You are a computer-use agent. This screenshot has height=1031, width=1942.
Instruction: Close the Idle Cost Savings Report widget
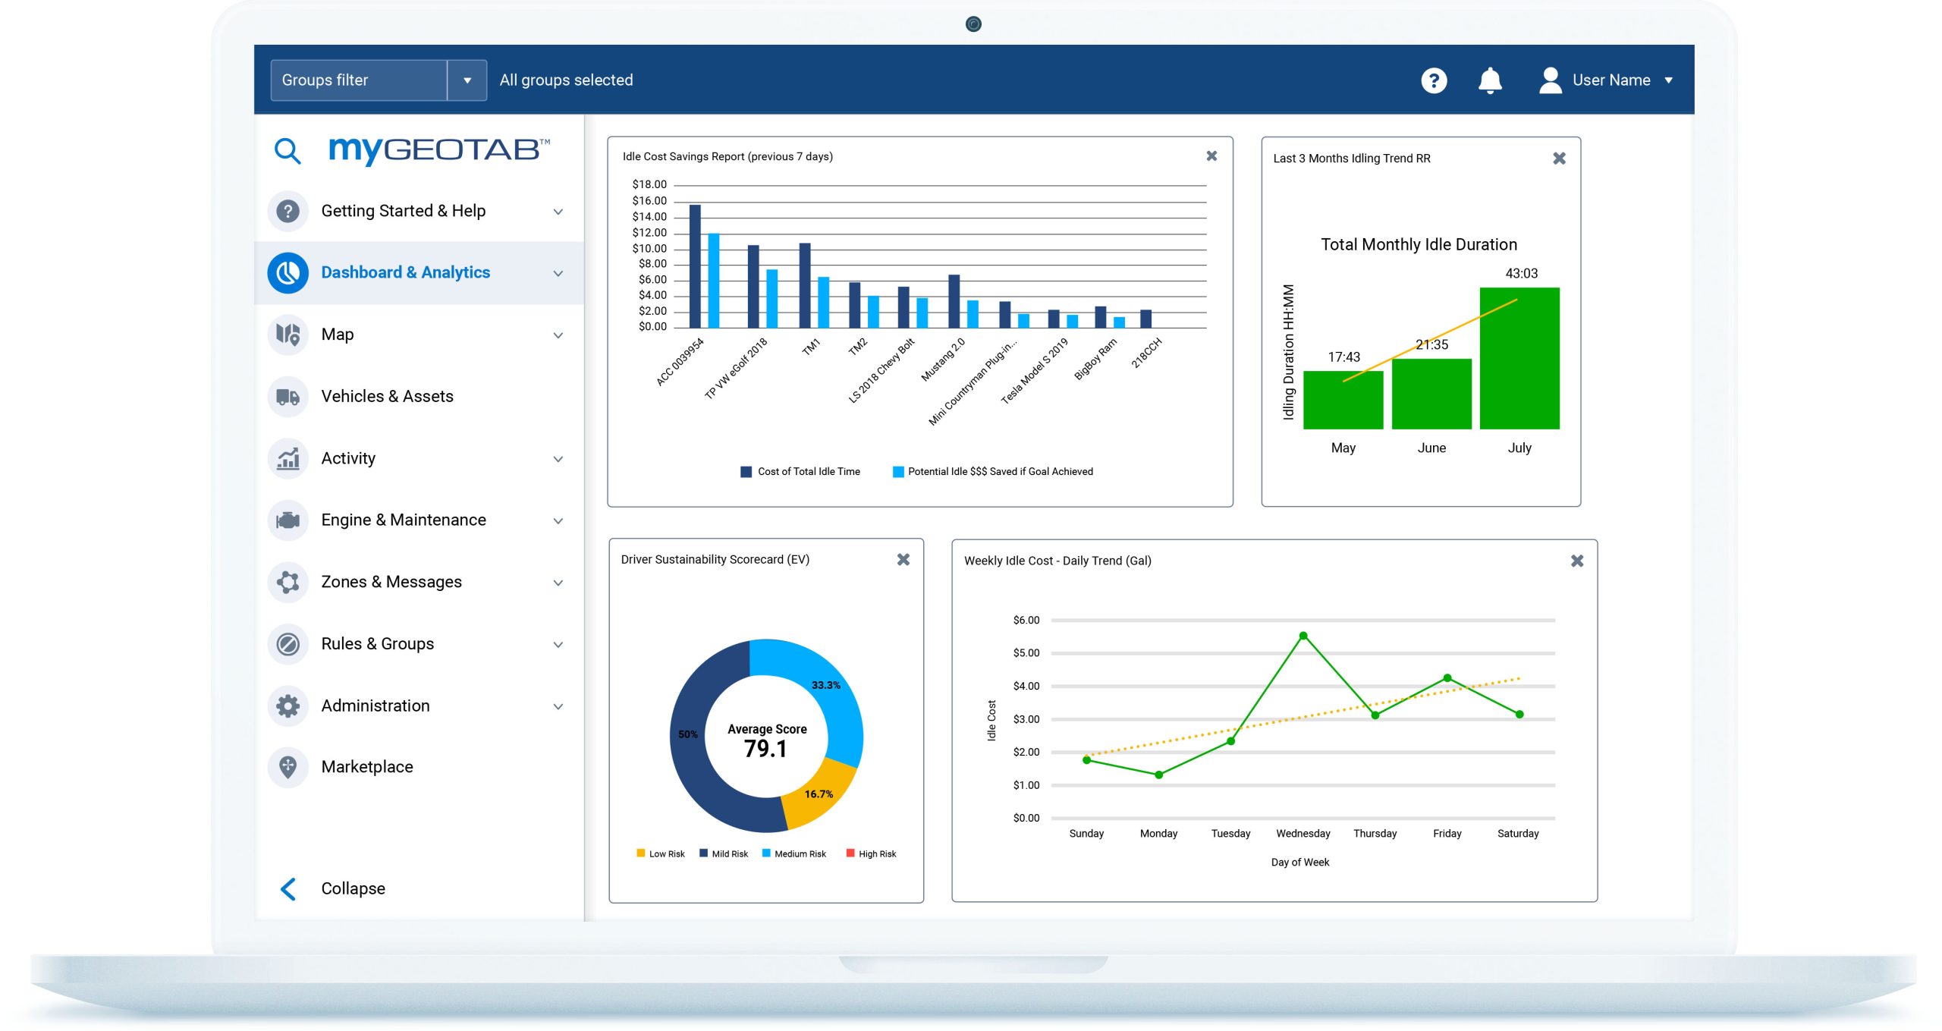1210,156
